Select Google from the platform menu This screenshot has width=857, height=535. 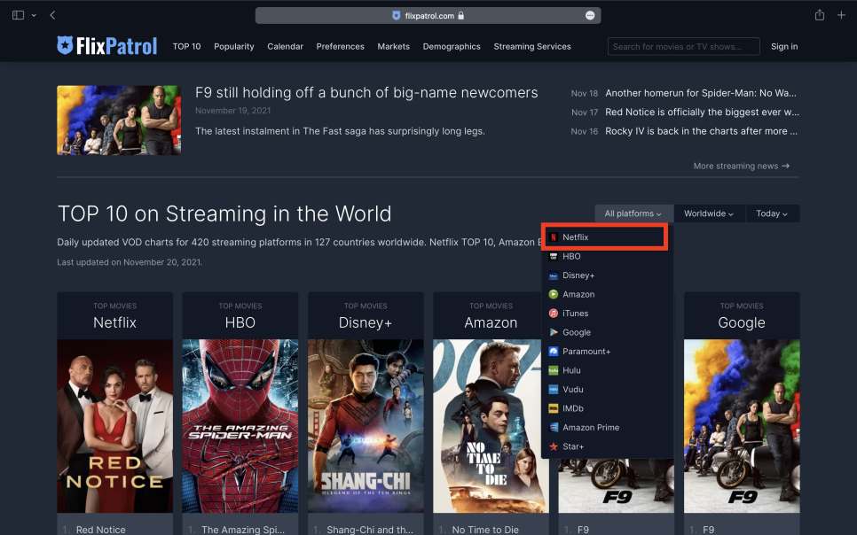607,332
